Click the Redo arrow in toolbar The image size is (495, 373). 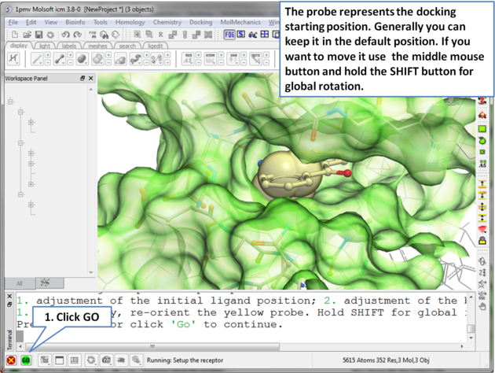tap(77, 35)
